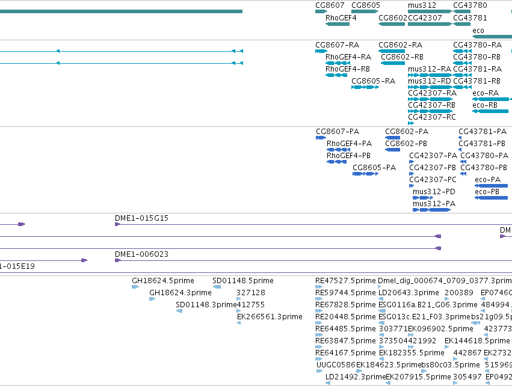Viewport: 512px width, 386px height.
Task: Click the CG43781-RB transcript label
Action: tap(477, 81)
